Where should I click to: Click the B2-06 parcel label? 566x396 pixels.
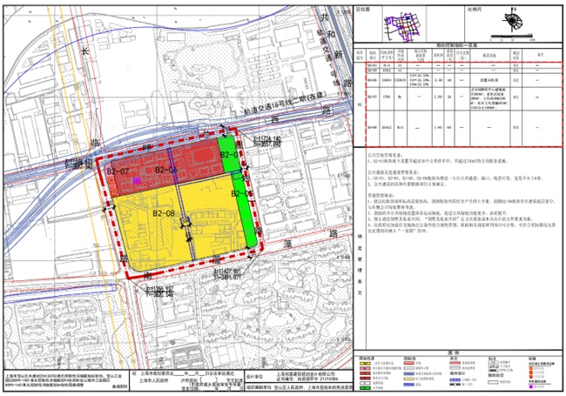[x=166, y=170]
